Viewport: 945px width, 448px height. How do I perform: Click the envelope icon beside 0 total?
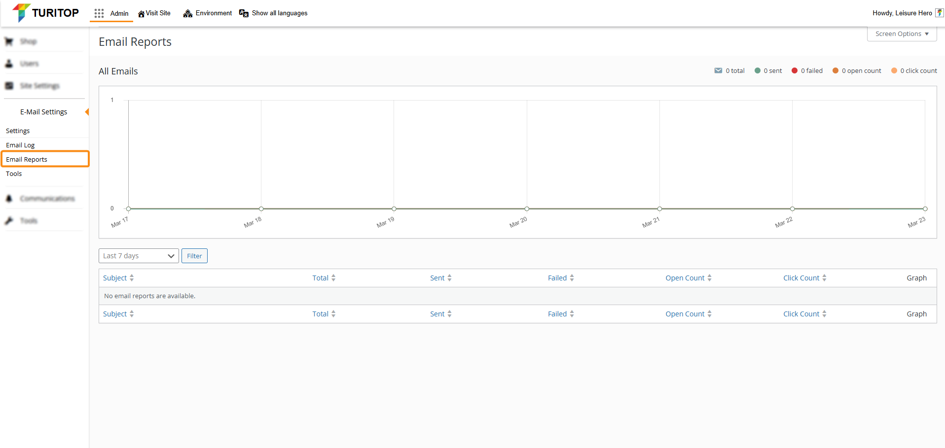[718, 70]
